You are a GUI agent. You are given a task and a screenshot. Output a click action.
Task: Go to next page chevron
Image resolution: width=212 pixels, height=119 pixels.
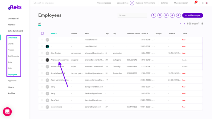click(185, 24)
